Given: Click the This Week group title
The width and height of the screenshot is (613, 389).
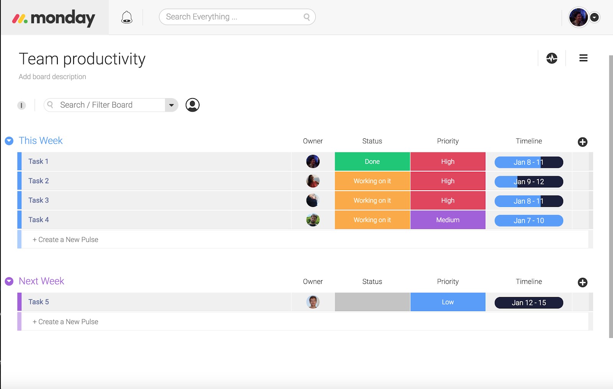Looking at the screenshot, I should (41, 141).
